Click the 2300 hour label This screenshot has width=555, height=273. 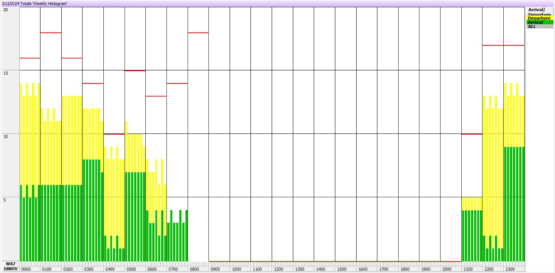coord(510,269)
